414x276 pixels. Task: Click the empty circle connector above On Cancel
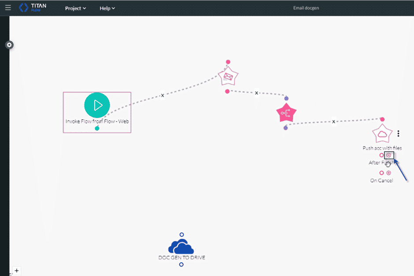381,173
